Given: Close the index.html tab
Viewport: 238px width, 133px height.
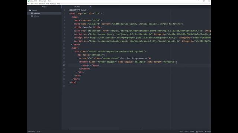Looking at the screenshot, I should coord(90,7).
